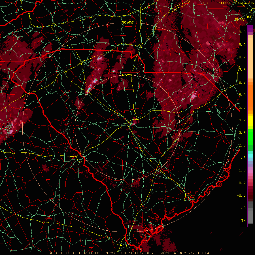
Task: Click the "100 NMI" range ring label
Action: [x=127, y=22]
